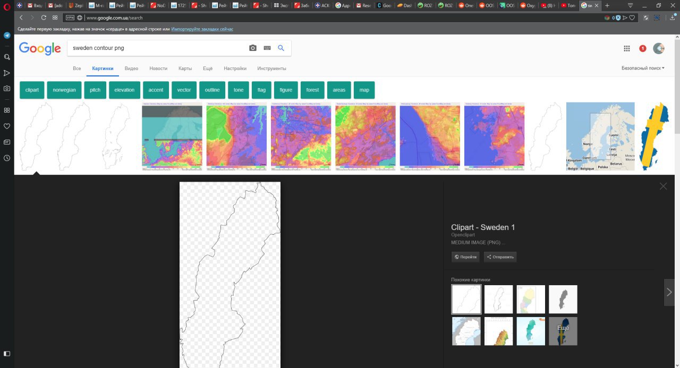This screenshot has width=680, height=368.
Task: Open Google notifications badge
Action: (643, 48)
